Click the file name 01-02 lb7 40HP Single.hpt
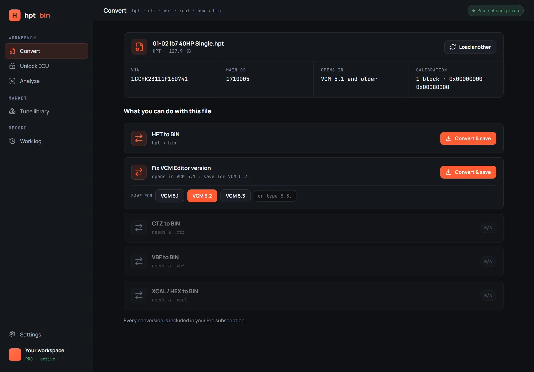The image size is (534, 372). 188,44
